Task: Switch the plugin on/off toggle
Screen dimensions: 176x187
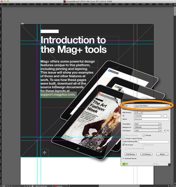Action: point(125,164)
